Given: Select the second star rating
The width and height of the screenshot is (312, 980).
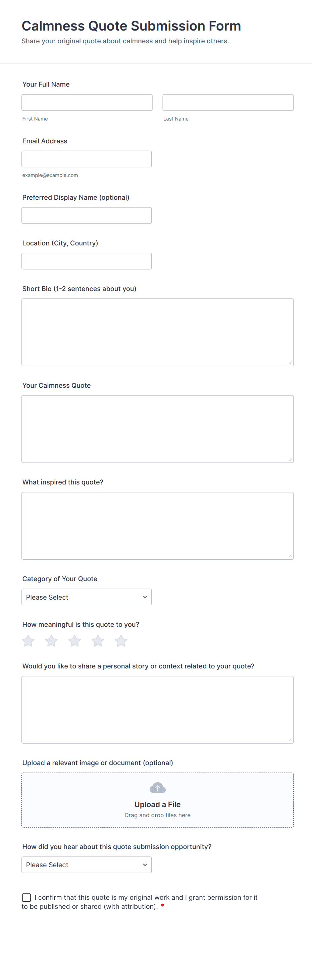Looking at the screenshot, I should point(51,641).
